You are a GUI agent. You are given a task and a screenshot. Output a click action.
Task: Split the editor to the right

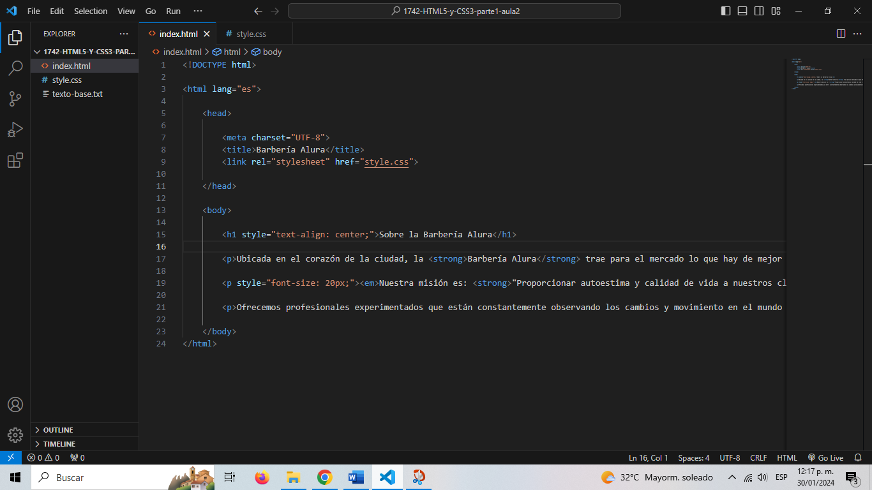tap(841, 34)
